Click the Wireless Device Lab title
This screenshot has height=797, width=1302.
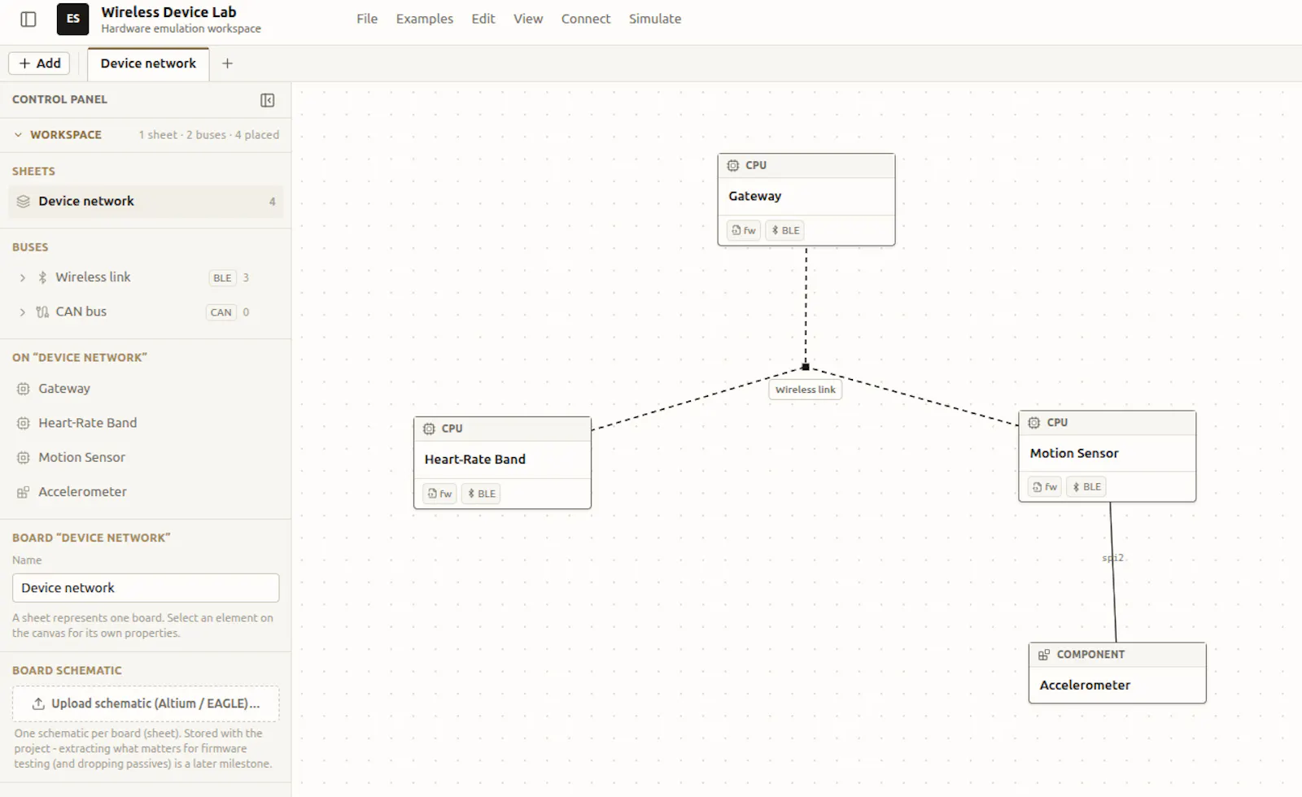(x=168, y=12)
